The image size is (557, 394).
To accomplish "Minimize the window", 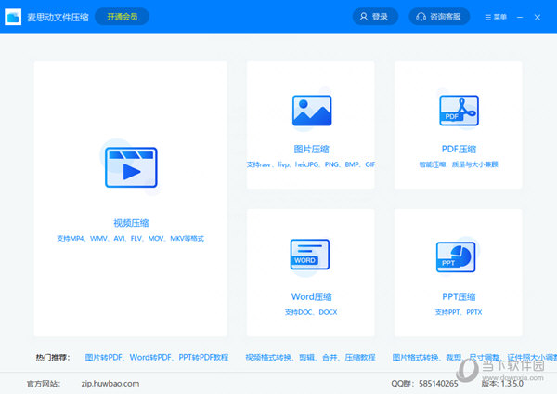I will coord(520,17).
